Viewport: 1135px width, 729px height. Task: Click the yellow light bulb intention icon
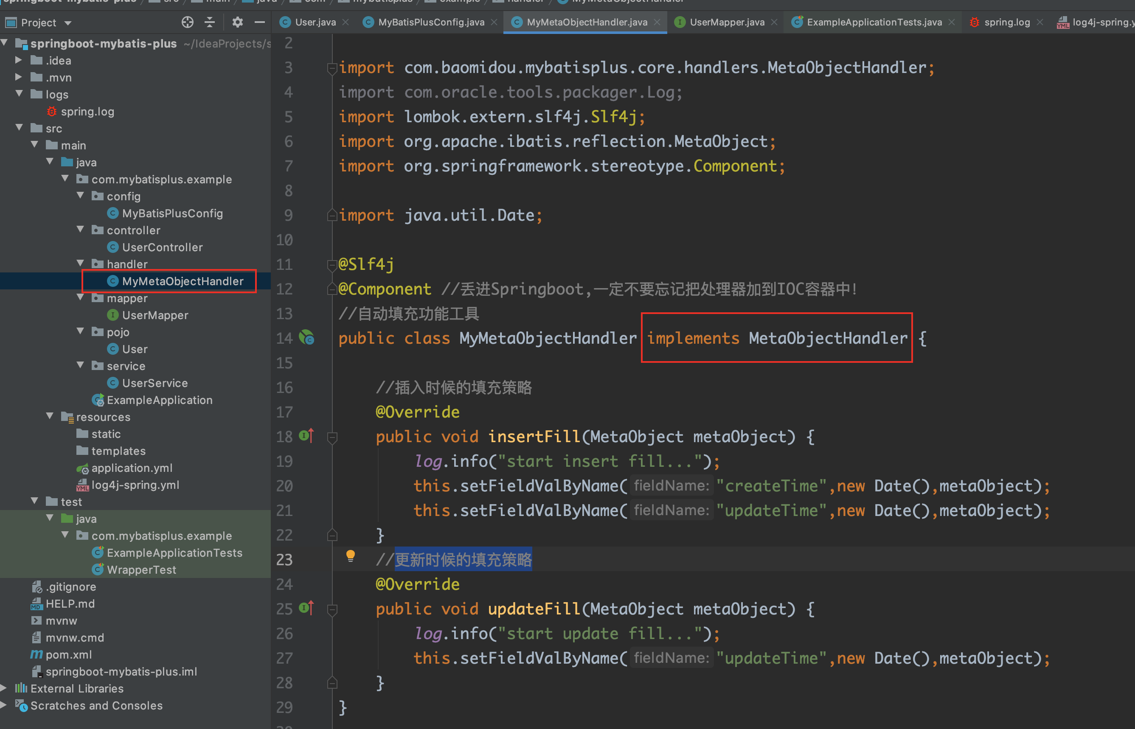(351, 556)
